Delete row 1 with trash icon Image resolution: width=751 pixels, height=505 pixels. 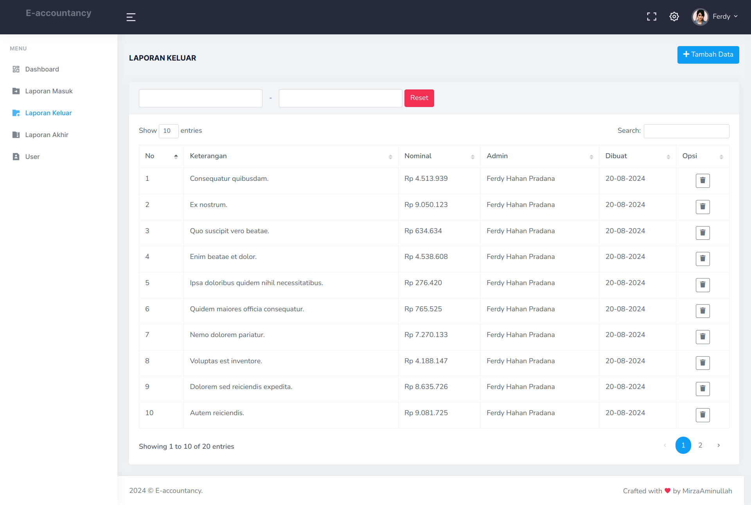tap(702, 180)
